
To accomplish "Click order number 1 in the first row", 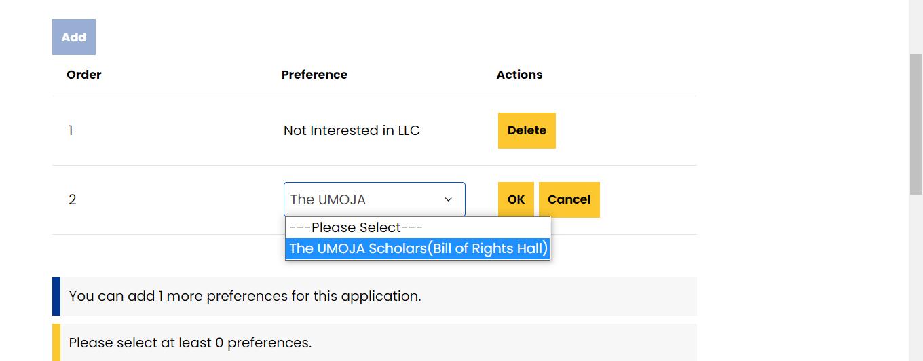I will click(x=71, y=130).
